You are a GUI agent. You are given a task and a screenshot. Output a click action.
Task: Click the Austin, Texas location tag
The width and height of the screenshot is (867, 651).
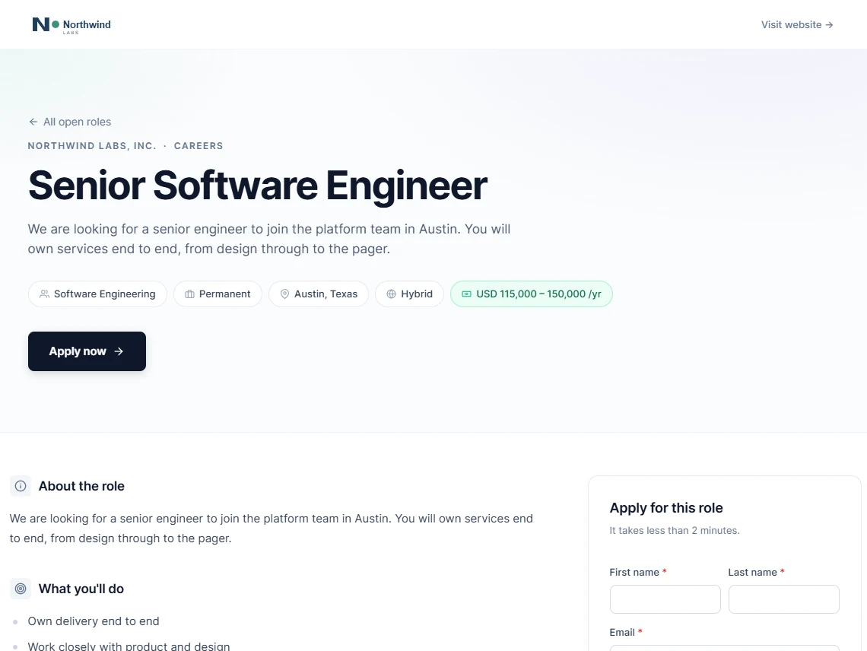319,294
